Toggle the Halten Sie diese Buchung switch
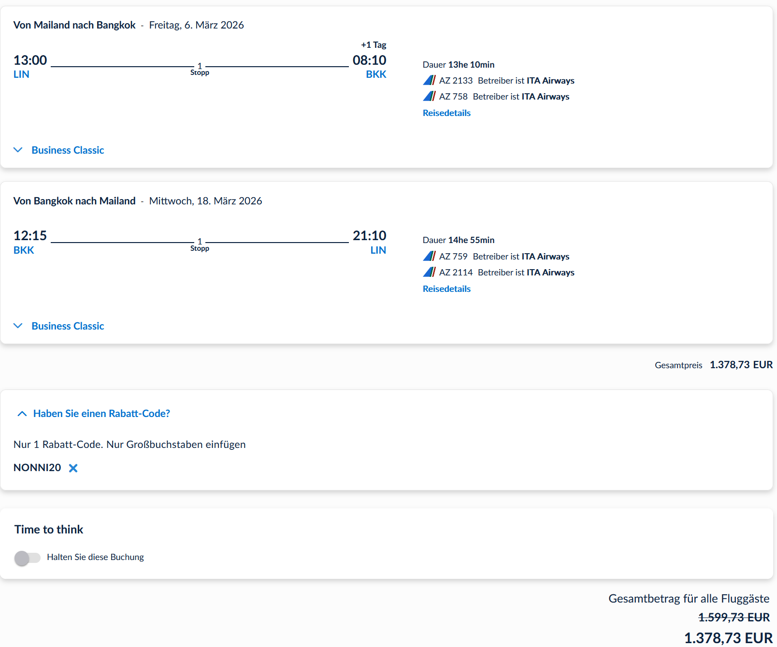Viewport: 777px width, 647px height. pos(28,558)
